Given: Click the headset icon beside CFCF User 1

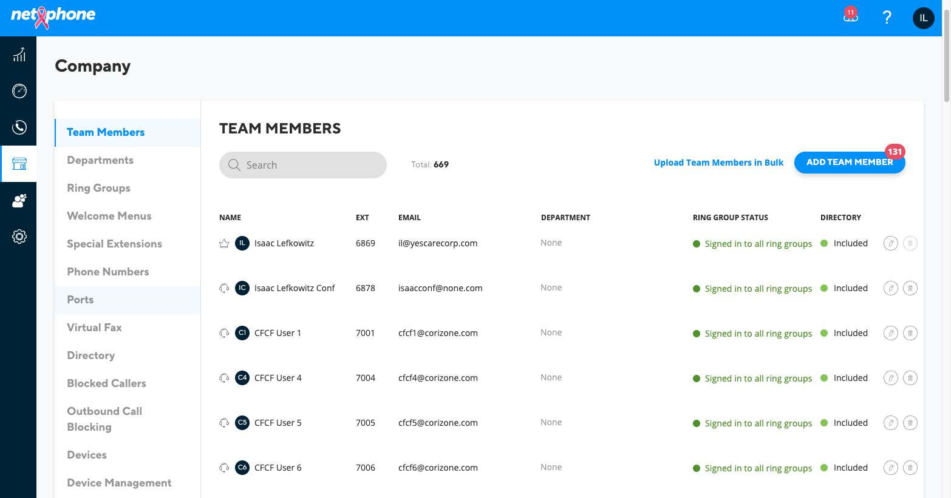Looking at the screenshot, I should click(x=224, y=333).
